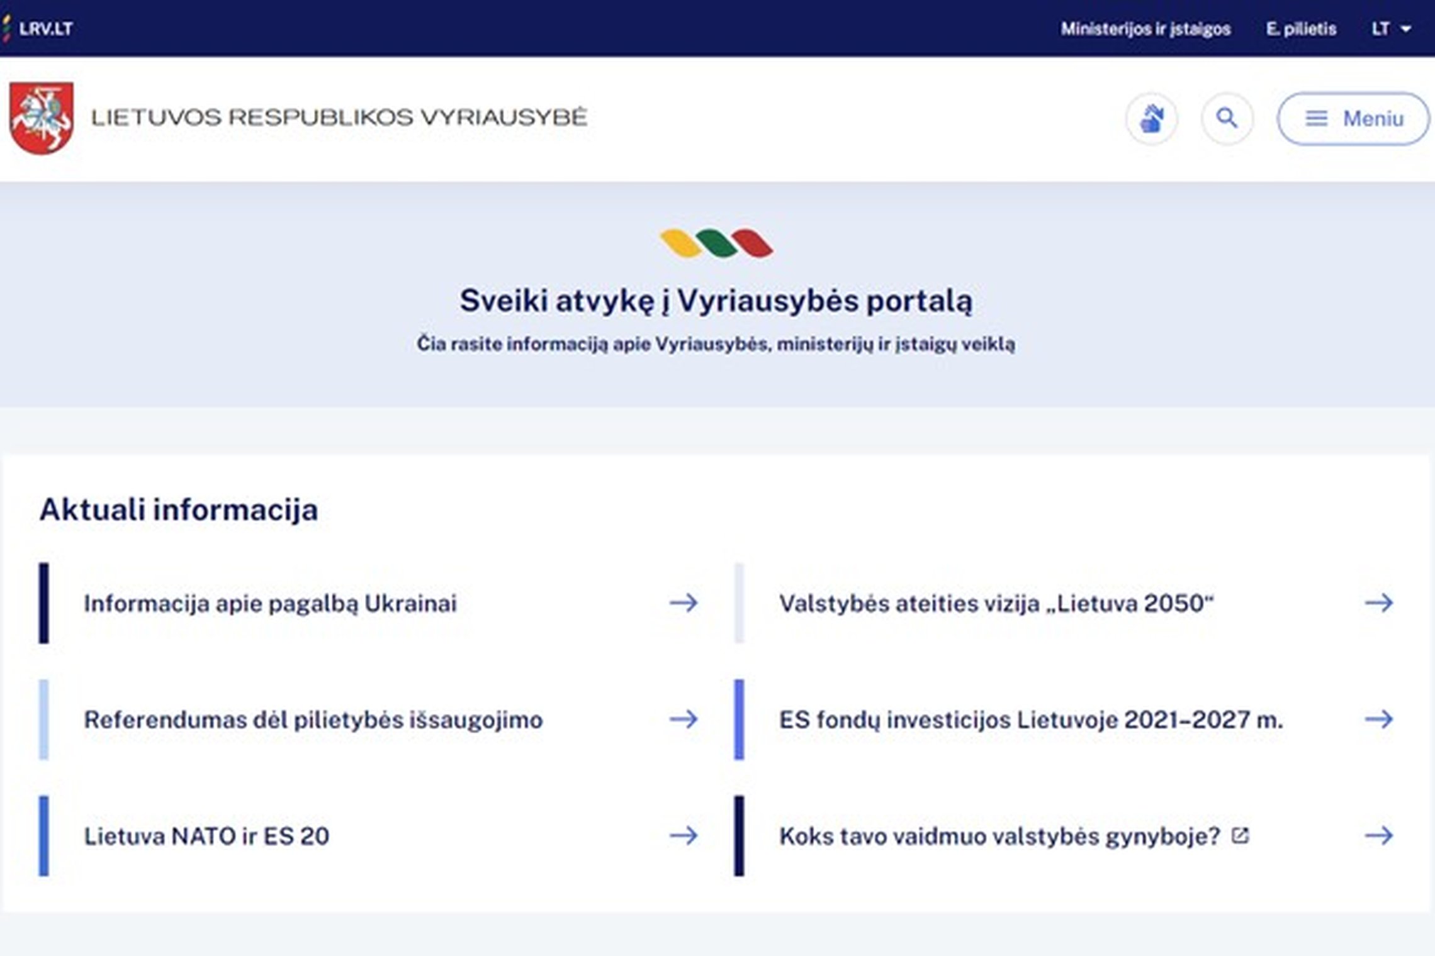
Task: Open Koks tavo vaidmuo valstybės gynyboje
Action: tap(999, 836)
